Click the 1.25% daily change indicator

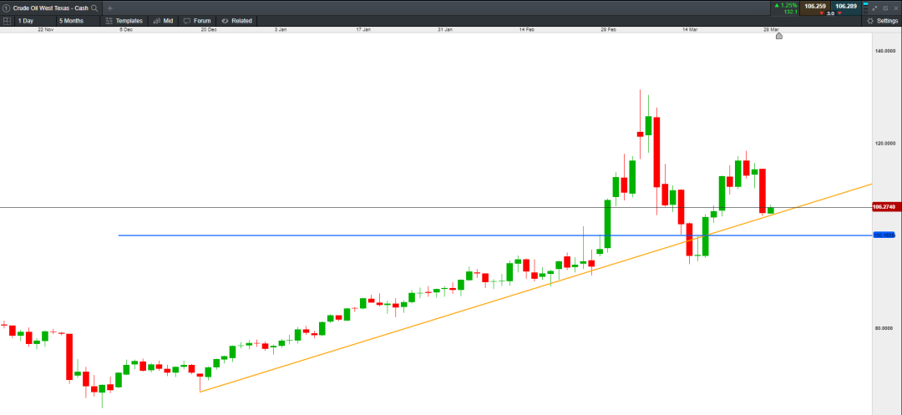click(x=786, y=6)
